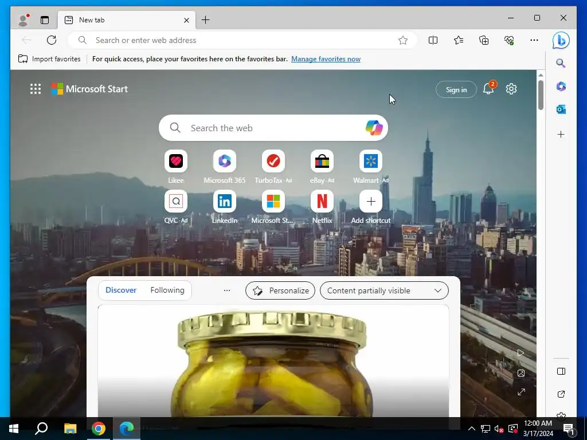Open the QVC shortcut
Image resolution: width=587 pixels, height=440 pixels.
tap(176, 207)
